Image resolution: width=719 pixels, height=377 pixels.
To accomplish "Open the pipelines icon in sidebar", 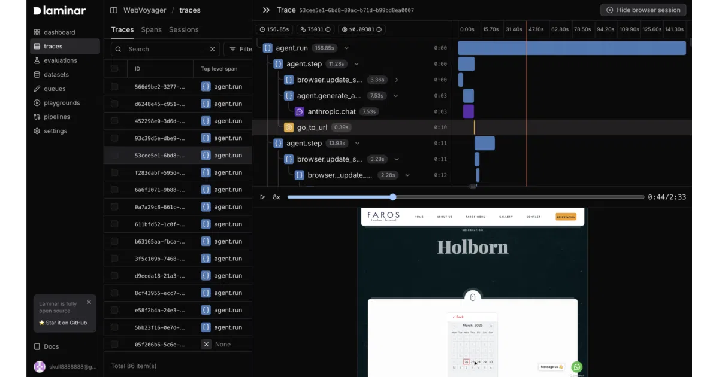I will [x=37, y=117].
